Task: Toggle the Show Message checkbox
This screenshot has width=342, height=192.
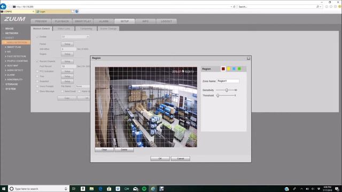Action: tap(37, 91)
